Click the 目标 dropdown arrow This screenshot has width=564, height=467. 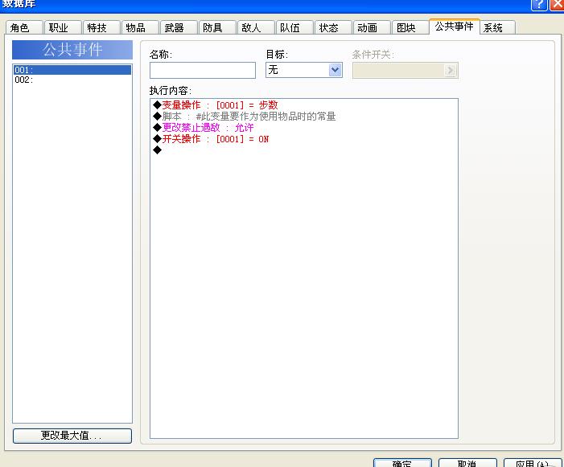pos(335,70)
